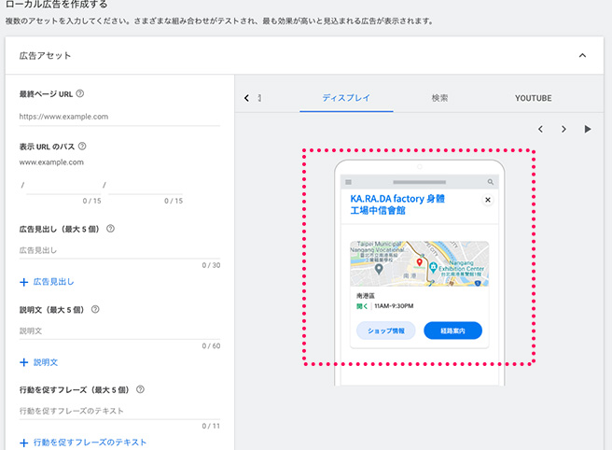Click the preview hamburger menu icon
The image size is (612, 450).
point(349,182)
